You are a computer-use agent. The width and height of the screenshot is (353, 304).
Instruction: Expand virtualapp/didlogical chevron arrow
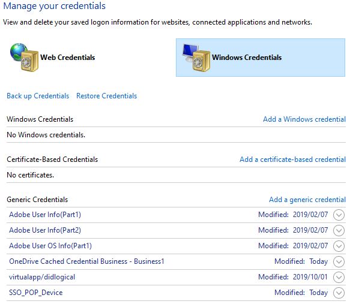[339, 277]
